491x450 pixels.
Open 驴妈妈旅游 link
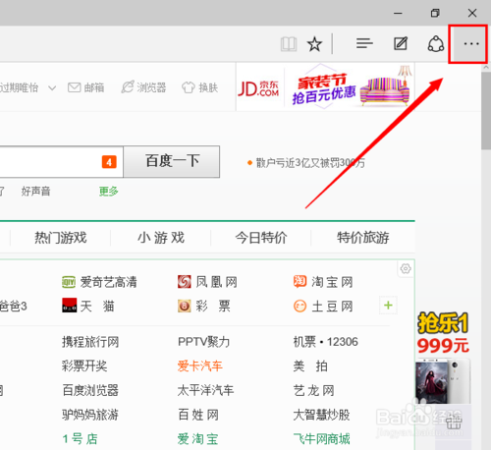90,415
